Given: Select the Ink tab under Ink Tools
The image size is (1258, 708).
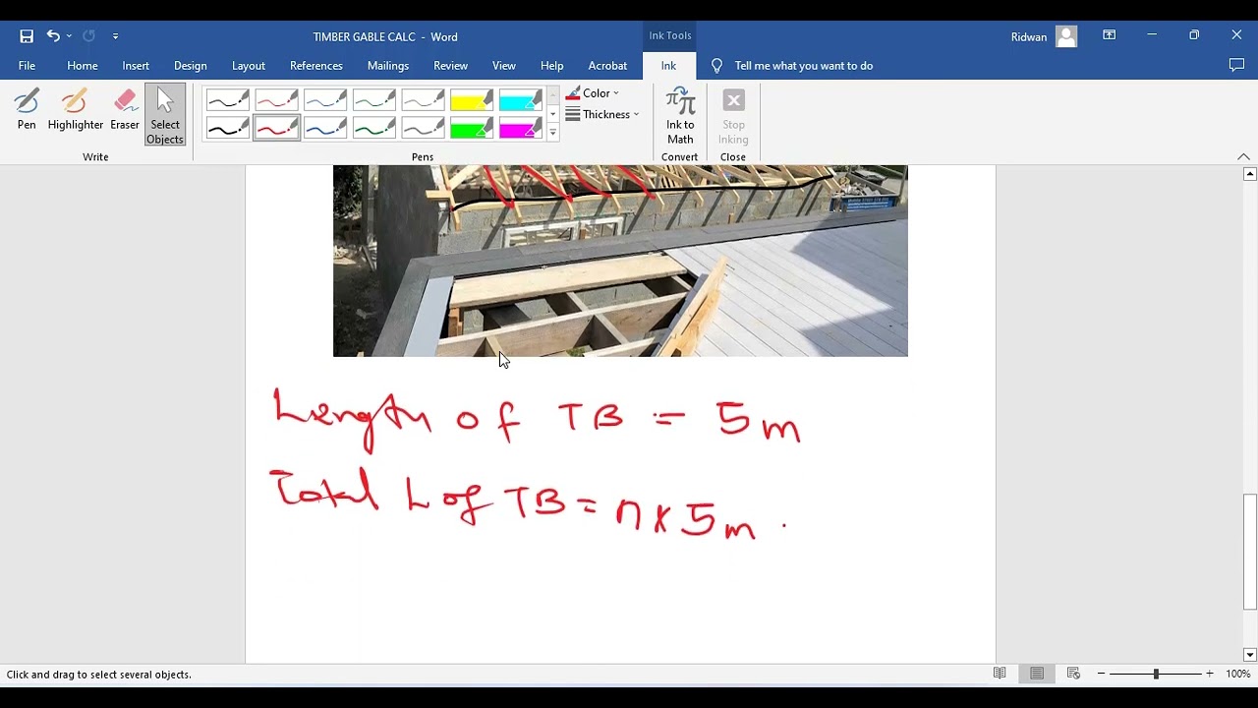Looking at the screenshot, I should click(668, 66).
